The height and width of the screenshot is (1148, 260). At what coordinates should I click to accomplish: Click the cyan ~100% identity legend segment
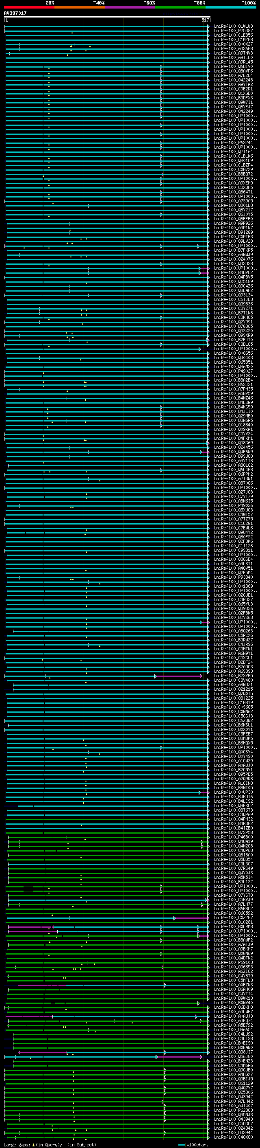(x=231, y=7)
